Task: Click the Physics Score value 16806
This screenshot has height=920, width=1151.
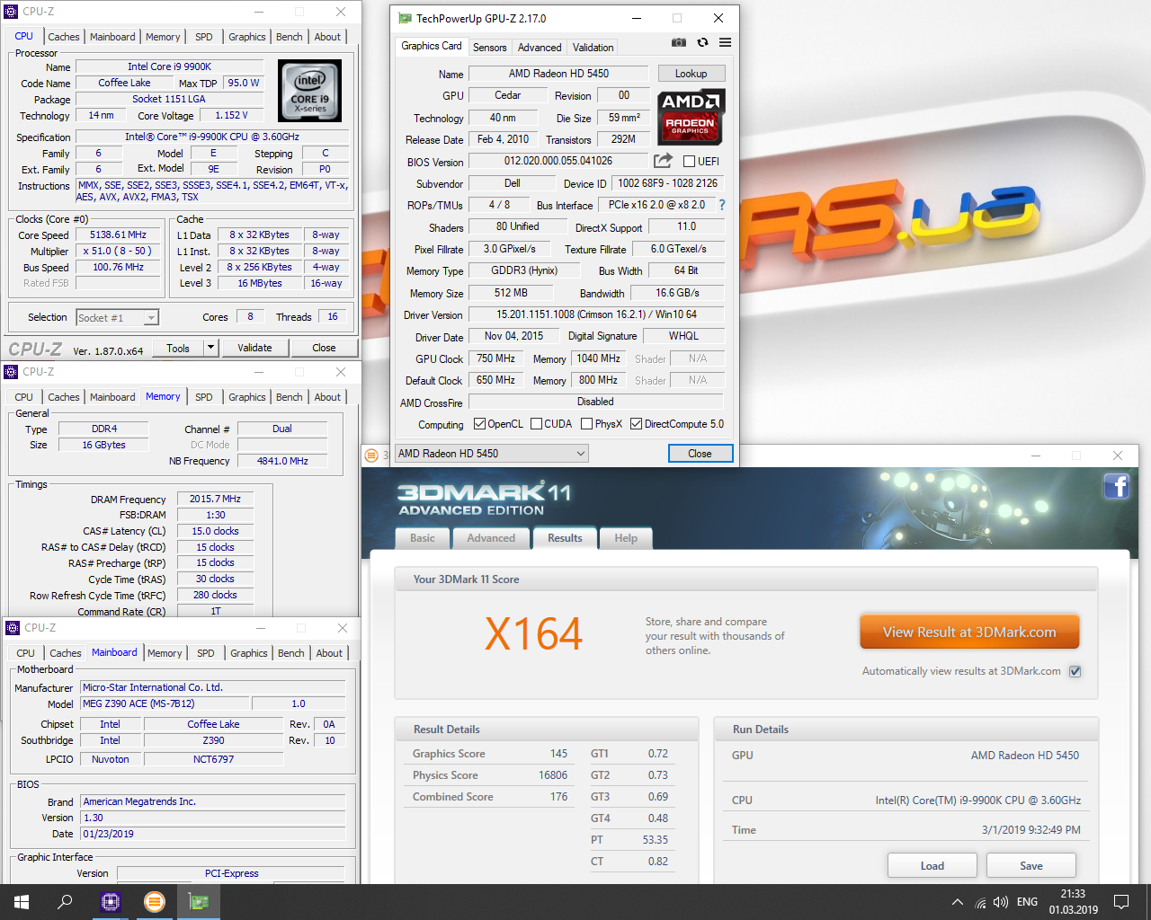Action: 553,775
